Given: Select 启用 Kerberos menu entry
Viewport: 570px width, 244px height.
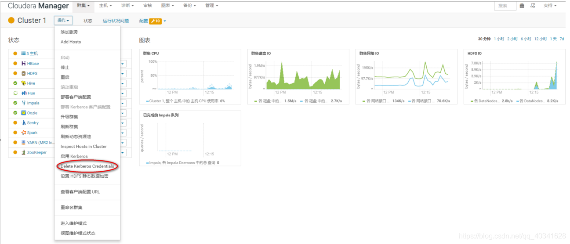Looking at the screenshot, I should coord(74,156).
